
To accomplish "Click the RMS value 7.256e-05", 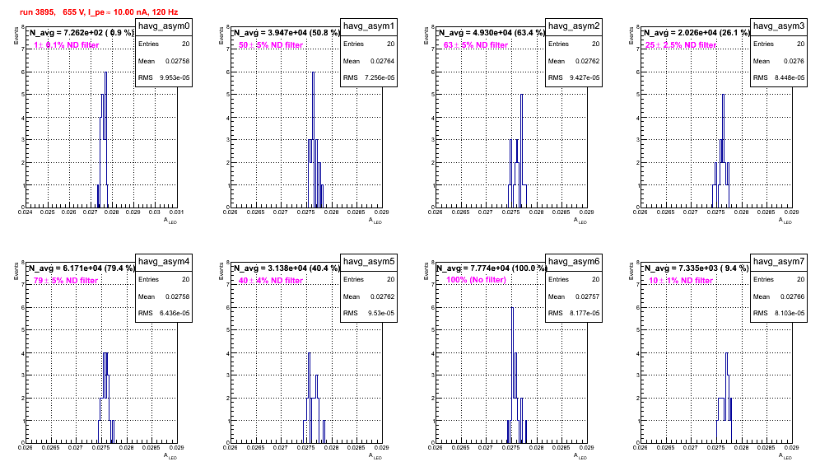I will [x=380, y=77].
